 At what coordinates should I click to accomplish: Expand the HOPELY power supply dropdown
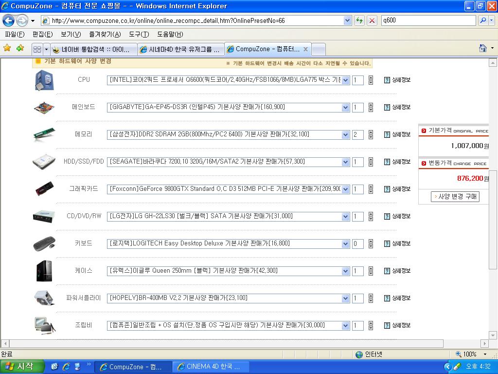click(346, 299)
